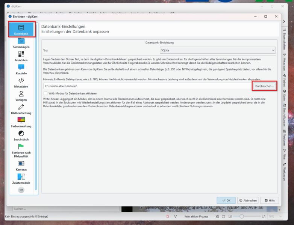Click the larger-thumbnails icon right of the slider
Viewport: 294px width, 225px height.
pos(264,216)
